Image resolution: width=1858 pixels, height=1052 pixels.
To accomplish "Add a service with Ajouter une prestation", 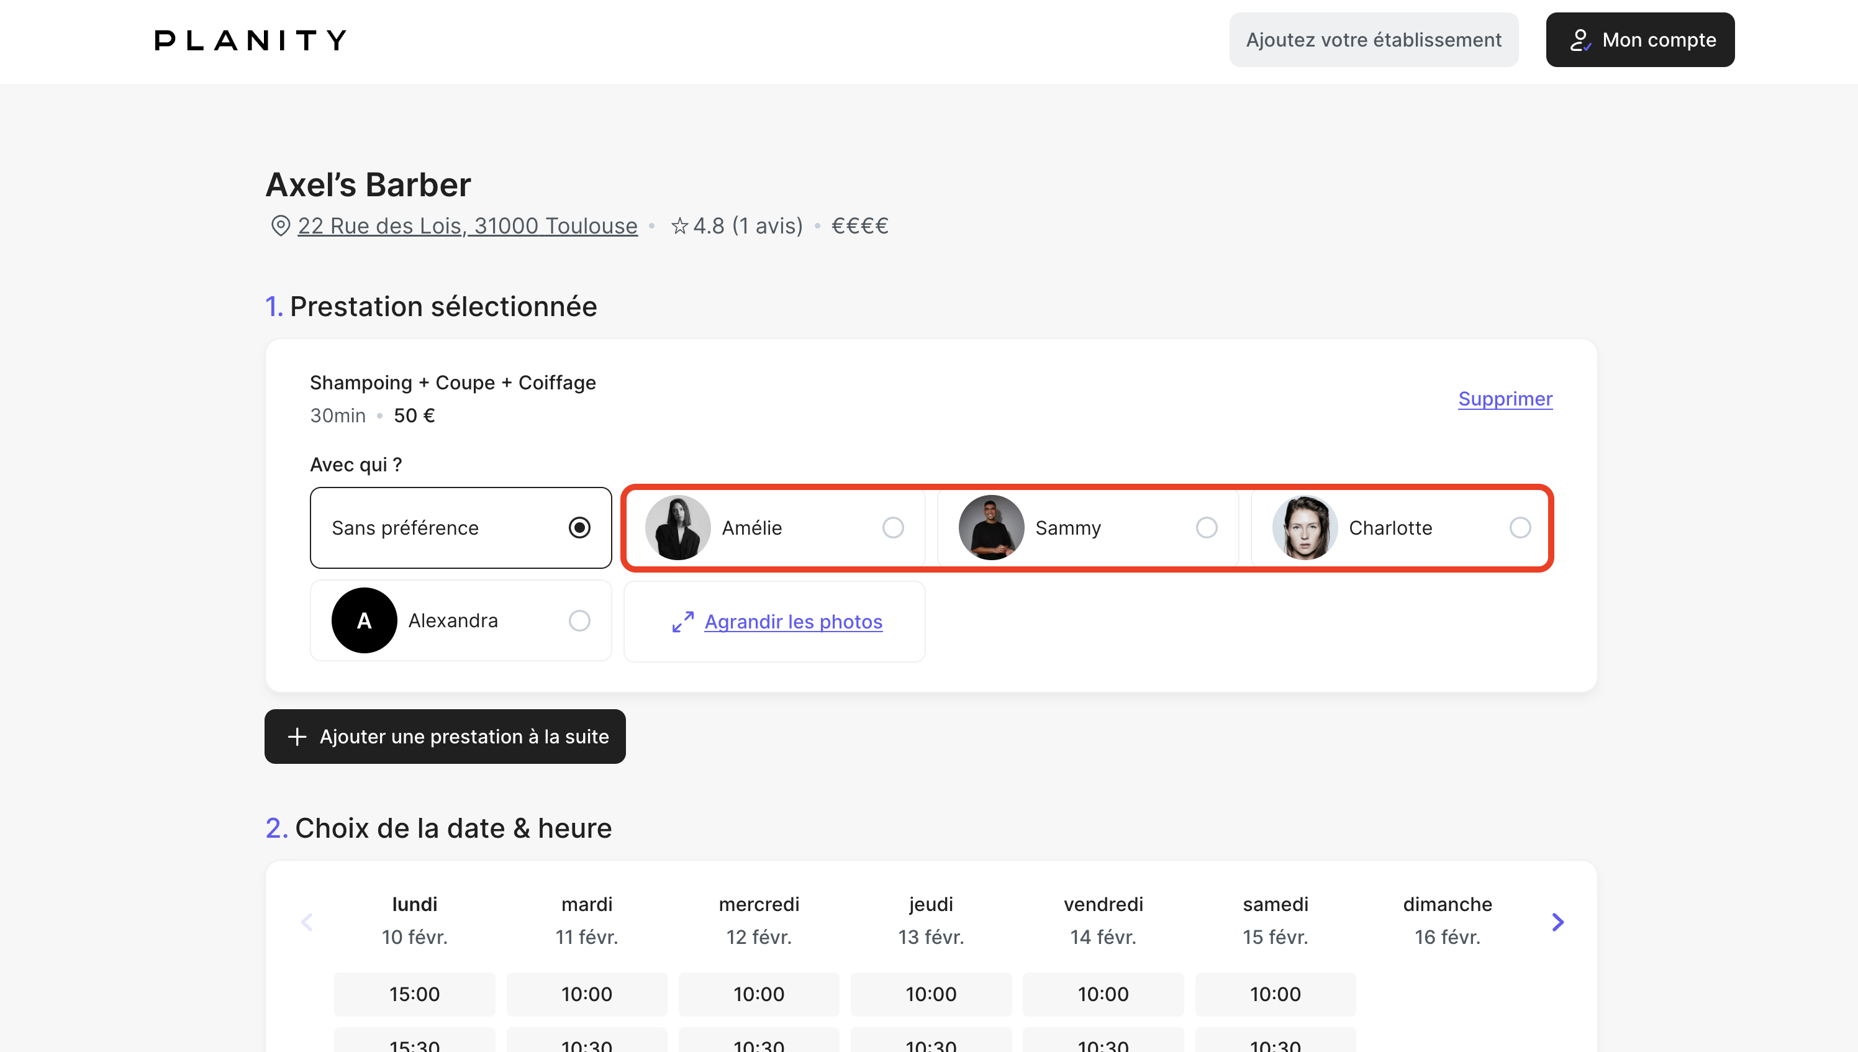I will click(445, 737).
